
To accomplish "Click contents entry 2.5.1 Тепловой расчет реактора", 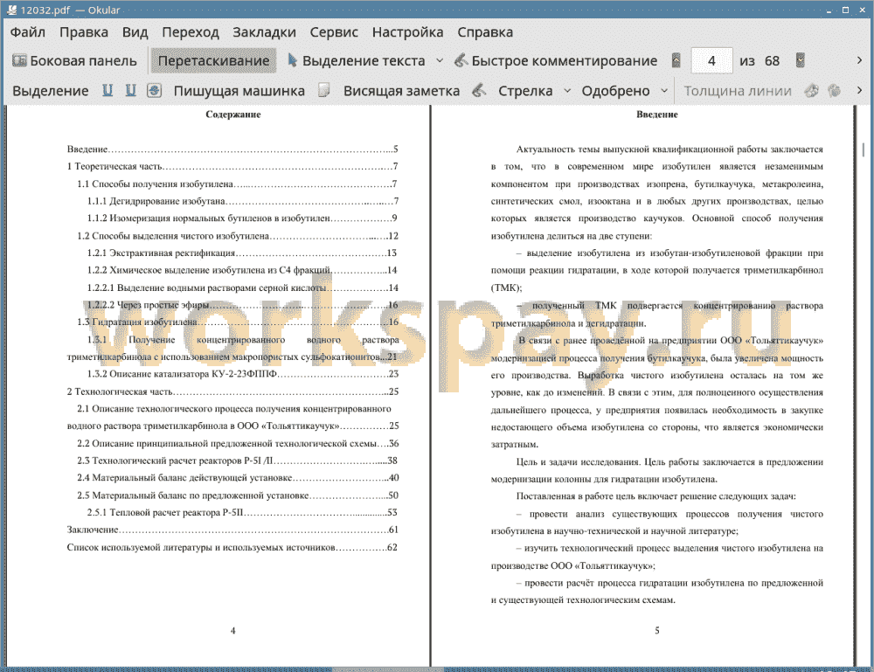I will click(242, 513).
